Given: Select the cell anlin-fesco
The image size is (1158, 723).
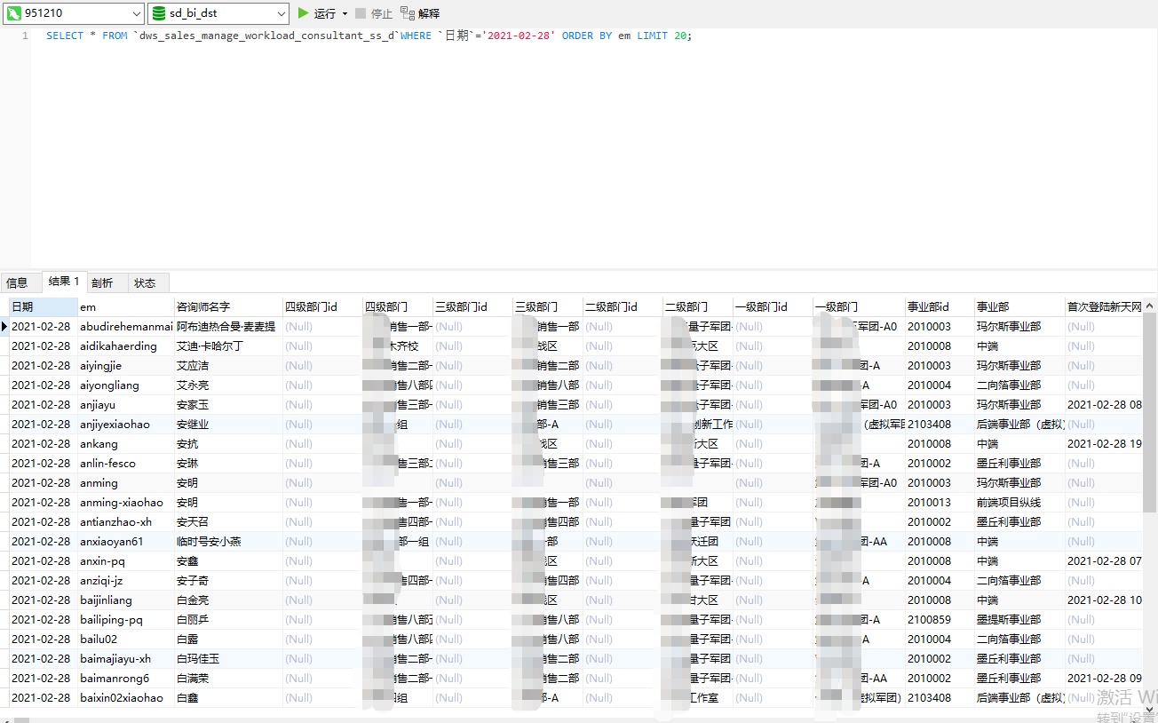Looking at the screenshot, I should point(126,464).
